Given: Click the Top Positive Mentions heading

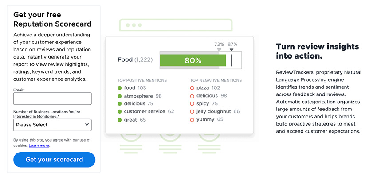Looking at the screenshot, I should tap(142, 80).
